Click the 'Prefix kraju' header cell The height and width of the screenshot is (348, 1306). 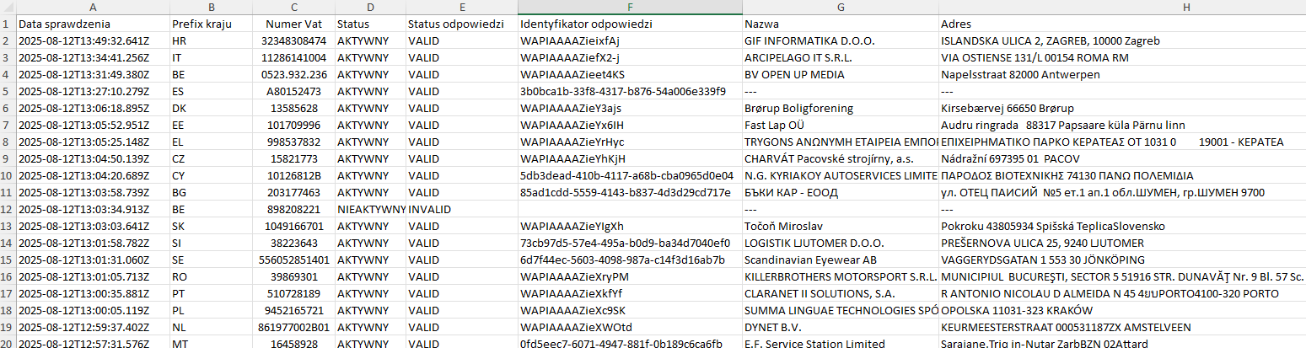211,24
